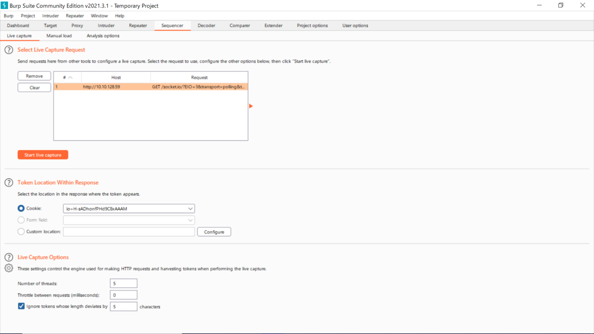Select the GET /socket.io/ request cell
Screen dimensions: 594x334
[x=199, y=87]
